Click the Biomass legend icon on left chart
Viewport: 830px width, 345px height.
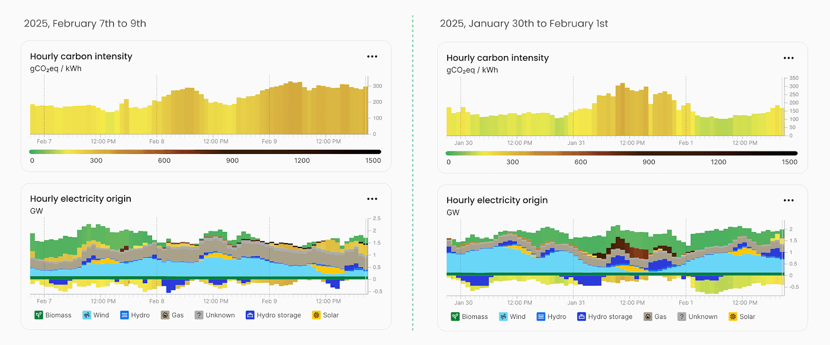(39, 315)
